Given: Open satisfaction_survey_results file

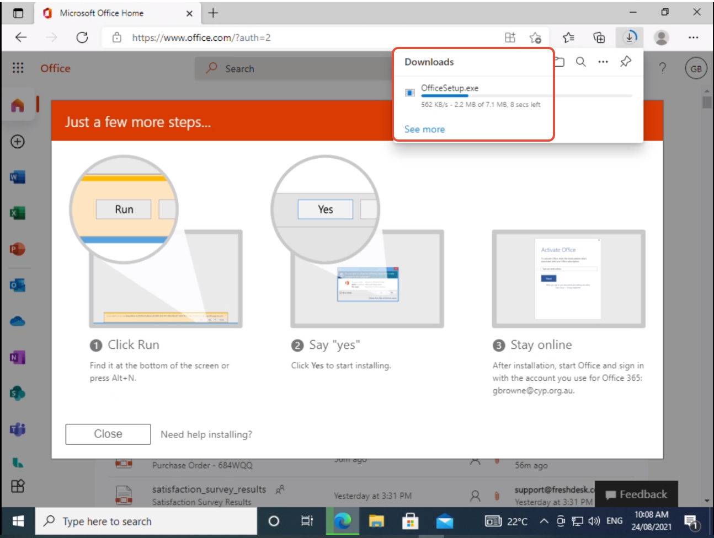Looking at the screenshot, I should (209, 489).
